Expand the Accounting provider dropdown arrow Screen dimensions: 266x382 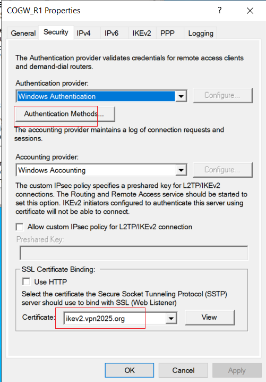pyautogui.click(x=181, y=170)
